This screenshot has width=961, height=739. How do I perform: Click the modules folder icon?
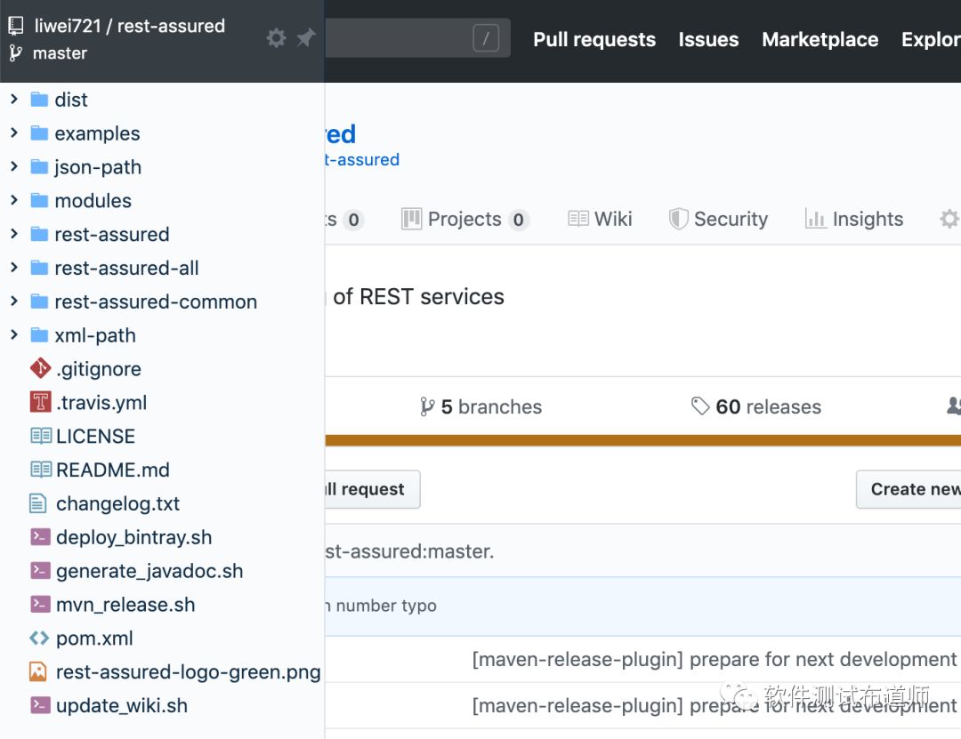[39, 200]
